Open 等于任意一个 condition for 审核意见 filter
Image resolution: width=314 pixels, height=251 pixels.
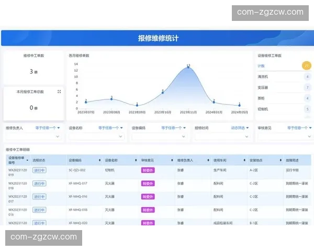pos(299,128)
